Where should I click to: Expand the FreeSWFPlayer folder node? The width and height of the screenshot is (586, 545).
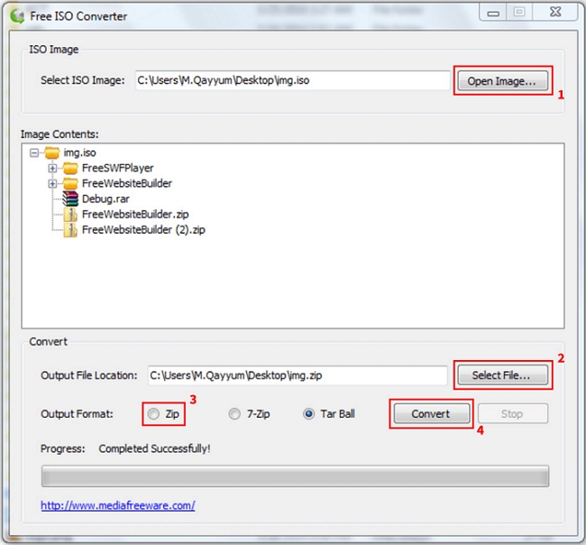coord(52,169)
